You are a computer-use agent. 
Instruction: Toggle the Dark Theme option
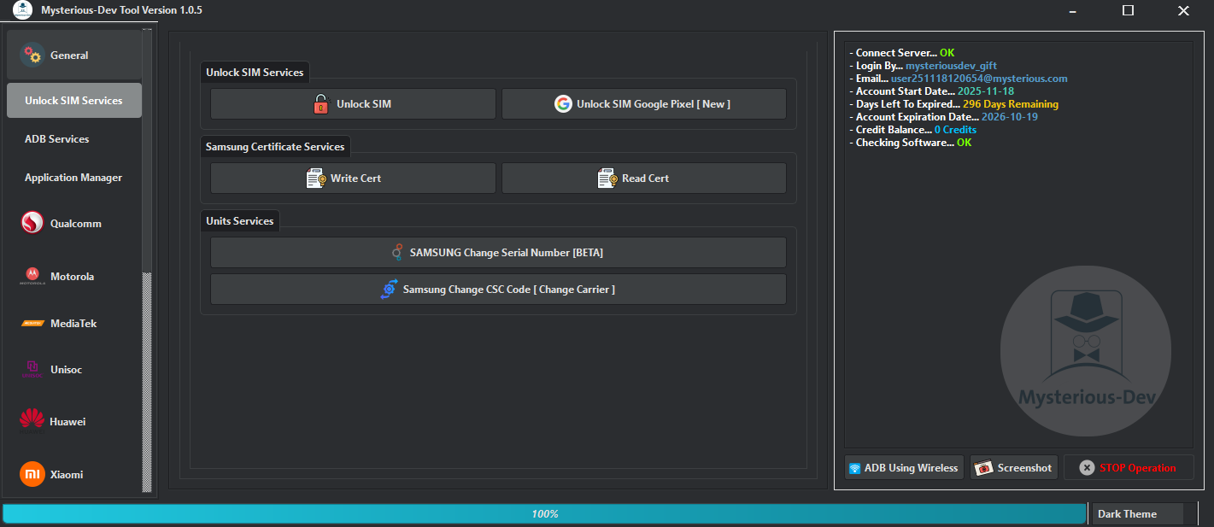coord(1137,513)
